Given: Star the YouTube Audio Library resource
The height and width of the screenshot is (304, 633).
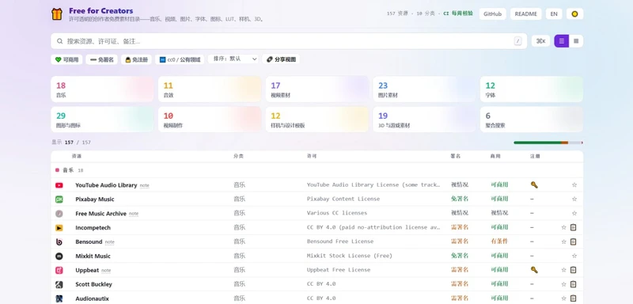Looking at the screenshot, I should [574, 185].
